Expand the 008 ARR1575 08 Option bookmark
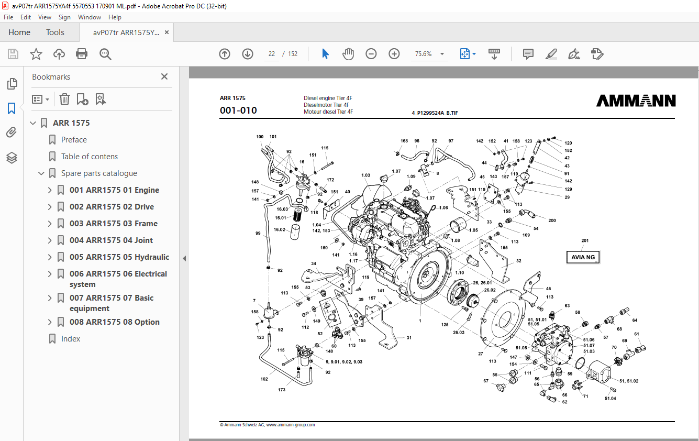Screen dimensions: 699x441 (50, 322)
